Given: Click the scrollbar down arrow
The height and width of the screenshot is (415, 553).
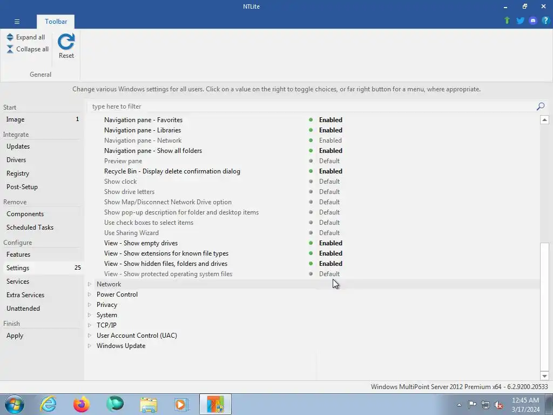Looking at the screenshot, I should [x=544, y=376].
